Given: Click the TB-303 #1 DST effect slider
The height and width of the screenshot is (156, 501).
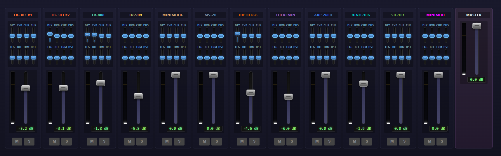Looking at the screenshot, I should [34, 58].
